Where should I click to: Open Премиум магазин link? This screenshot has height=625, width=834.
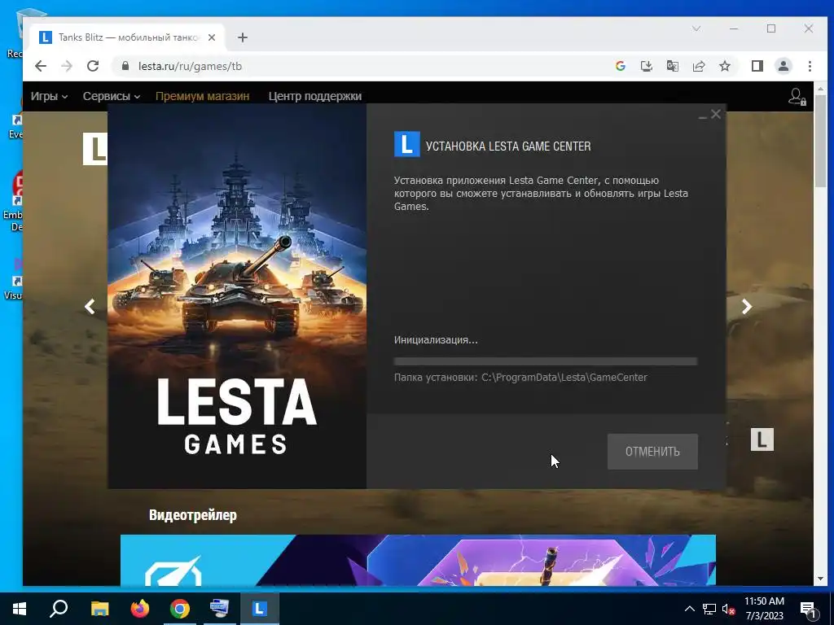tap(202, 96)
